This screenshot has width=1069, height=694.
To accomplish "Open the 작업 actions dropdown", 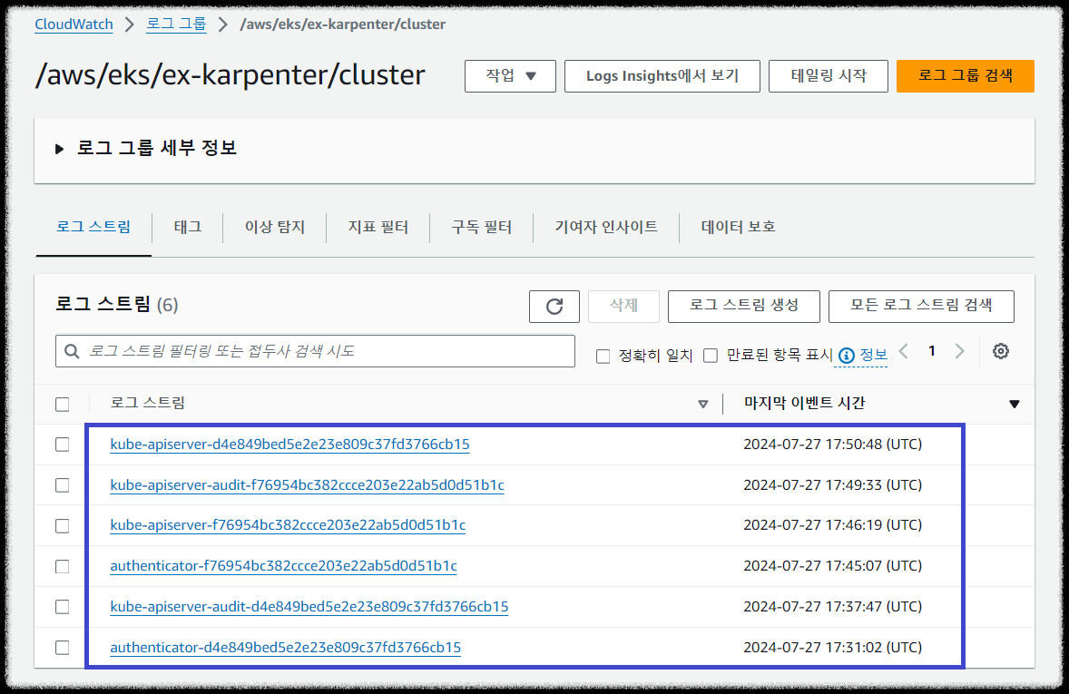I will tap(510, 75).
